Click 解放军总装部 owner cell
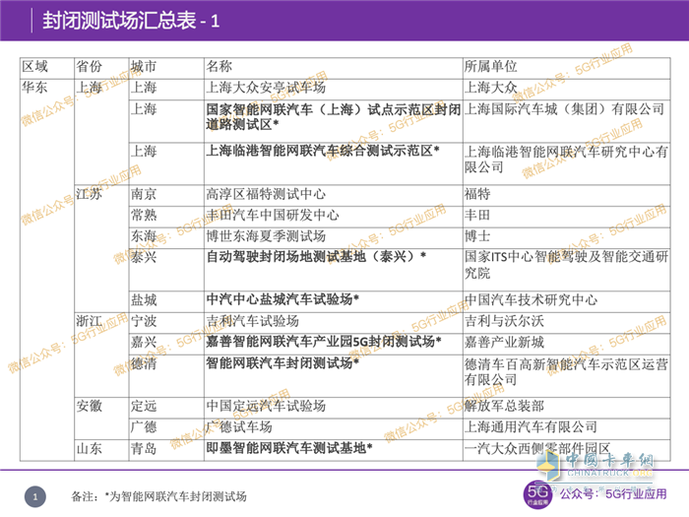 pyautogui.click(x=566, y=408)
